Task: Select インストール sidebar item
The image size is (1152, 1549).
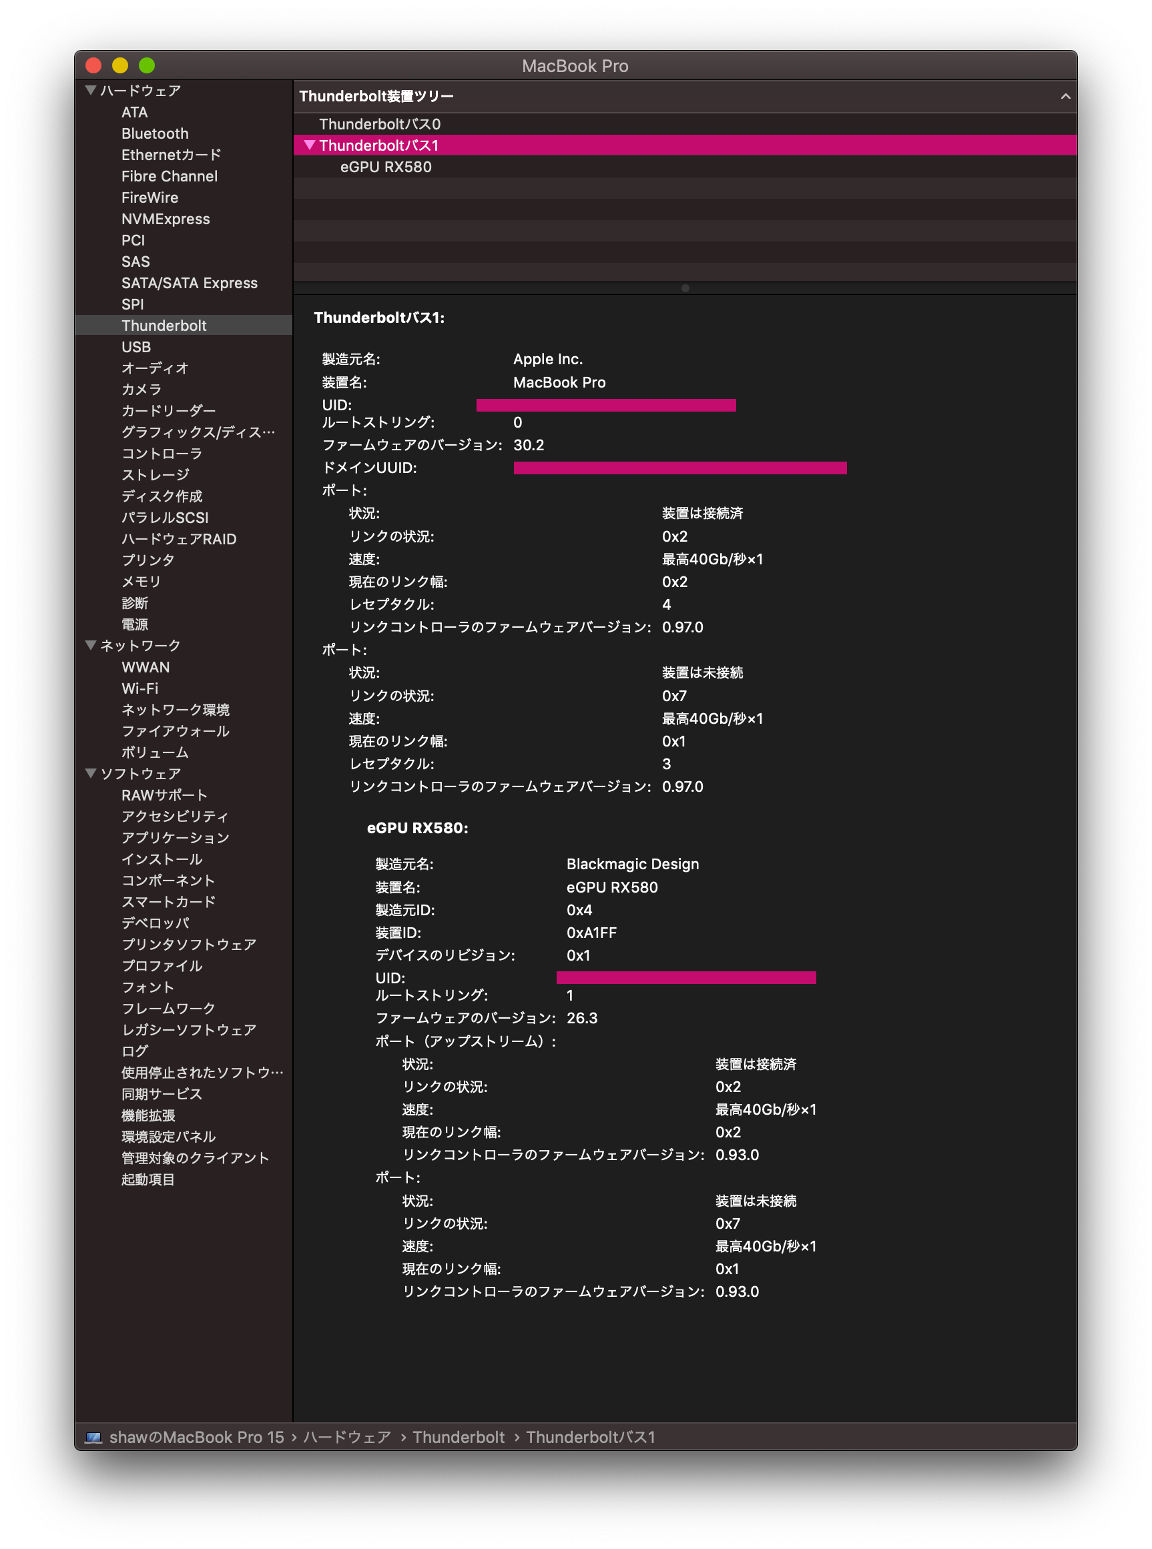Action: point(162,859)
